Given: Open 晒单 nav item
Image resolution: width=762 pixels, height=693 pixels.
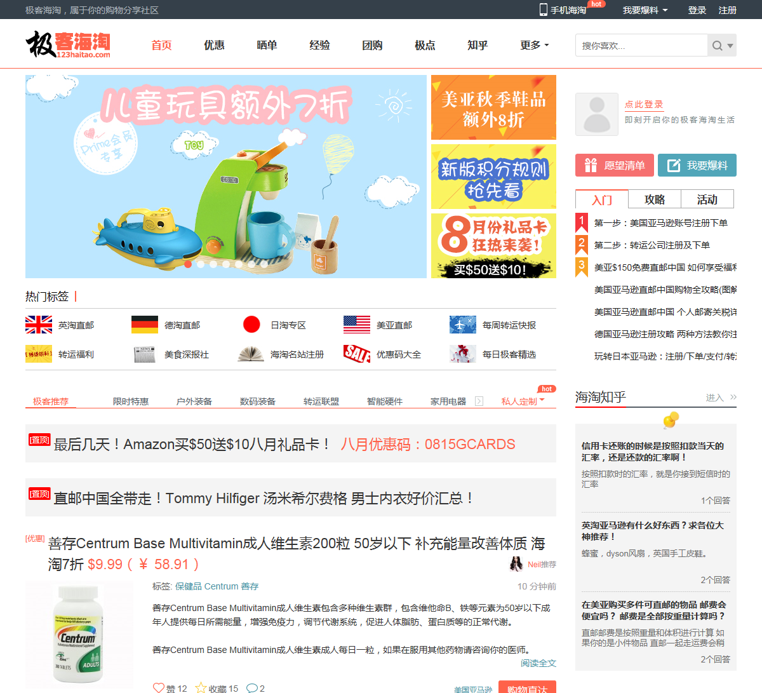Looking at the screenshot, I should point(267,45).
